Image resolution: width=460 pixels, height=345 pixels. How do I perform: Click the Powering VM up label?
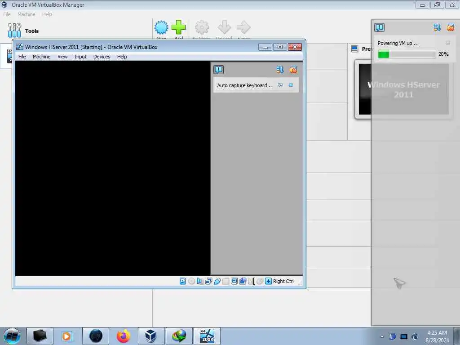[x=398, y=43]
